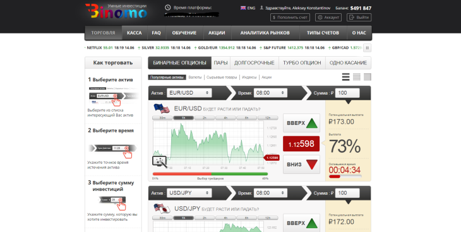Screen dimensions: 461x232
Task: Switch to the compact list view icon
Action: point(357,77)
